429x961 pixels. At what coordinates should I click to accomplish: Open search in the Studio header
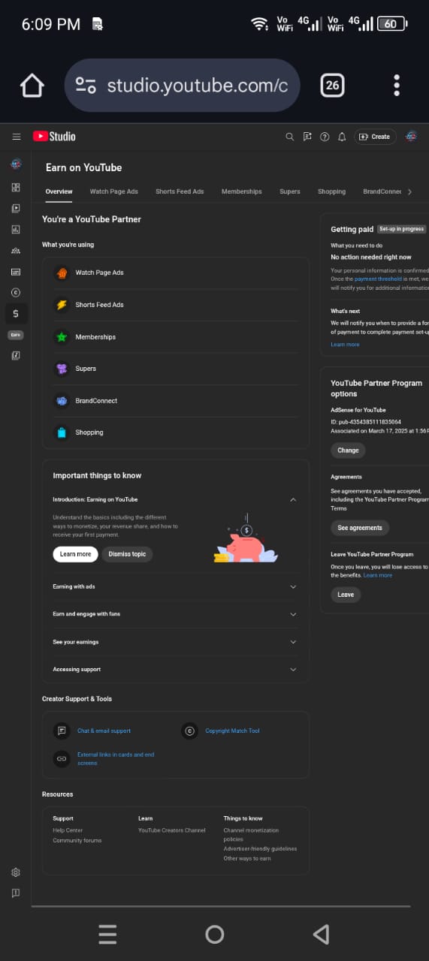pos(290,137)
